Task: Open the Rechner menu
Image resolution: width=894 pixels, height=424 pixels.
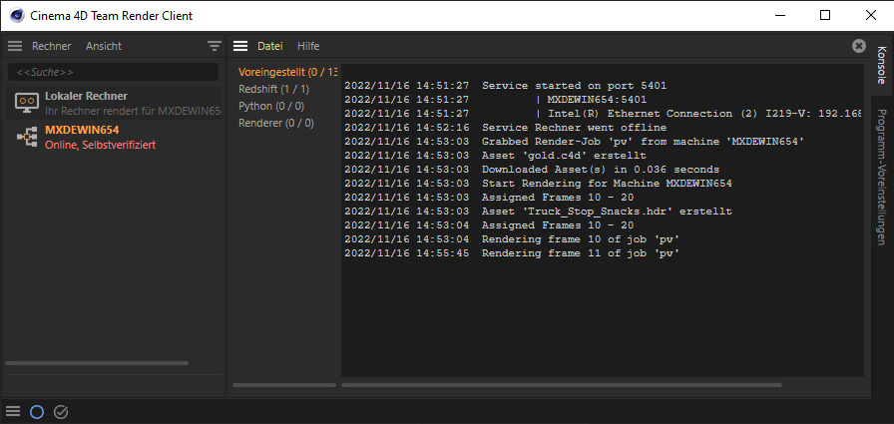Action: 51,46
